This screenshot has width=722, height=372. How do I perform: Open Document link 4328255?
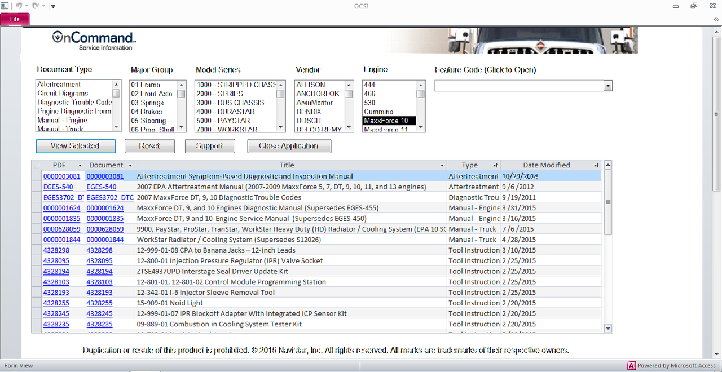point(99,303)
